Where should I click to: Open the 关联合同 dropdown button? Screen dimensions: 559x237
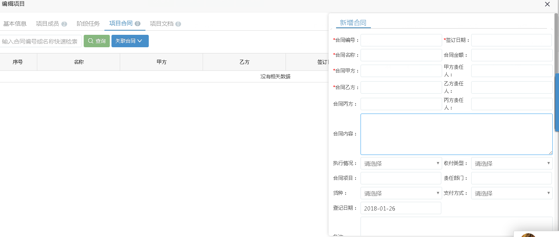pyautogui.click(x=130, y=41)
